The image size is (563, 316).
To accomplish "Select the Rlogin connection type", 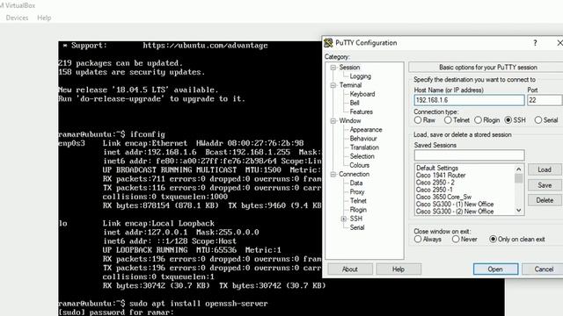I will coord(486,120).
